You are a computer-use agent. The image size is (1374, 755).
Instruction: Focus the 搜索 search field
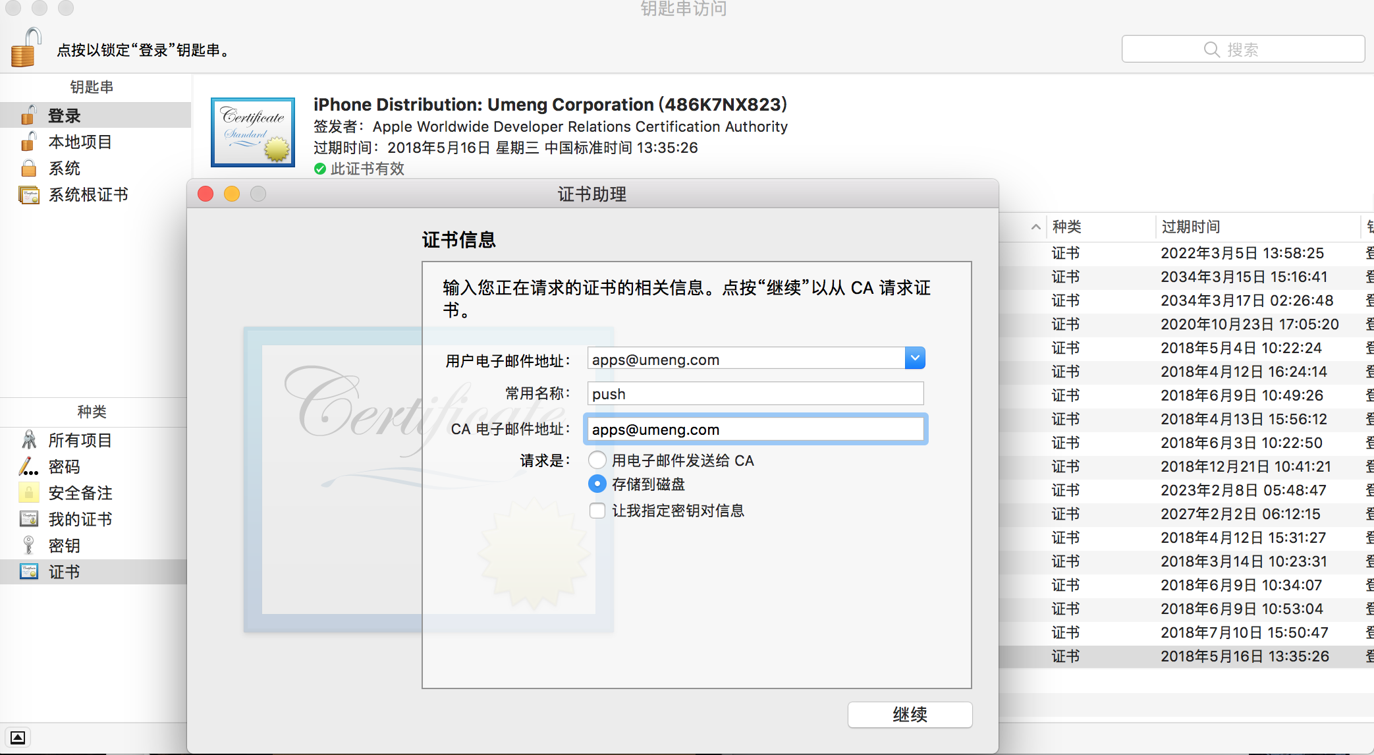pyautogui.click(x=1243, y=49)
